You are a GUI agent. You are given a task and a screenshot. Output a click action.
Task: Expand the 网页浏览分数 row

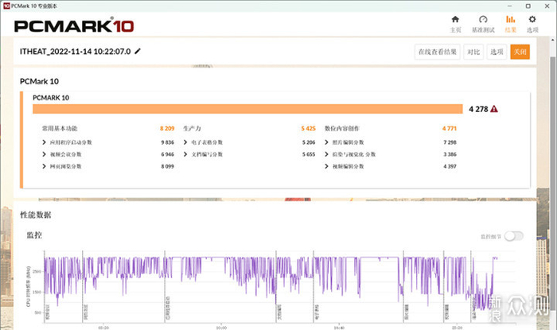point(45,166)
